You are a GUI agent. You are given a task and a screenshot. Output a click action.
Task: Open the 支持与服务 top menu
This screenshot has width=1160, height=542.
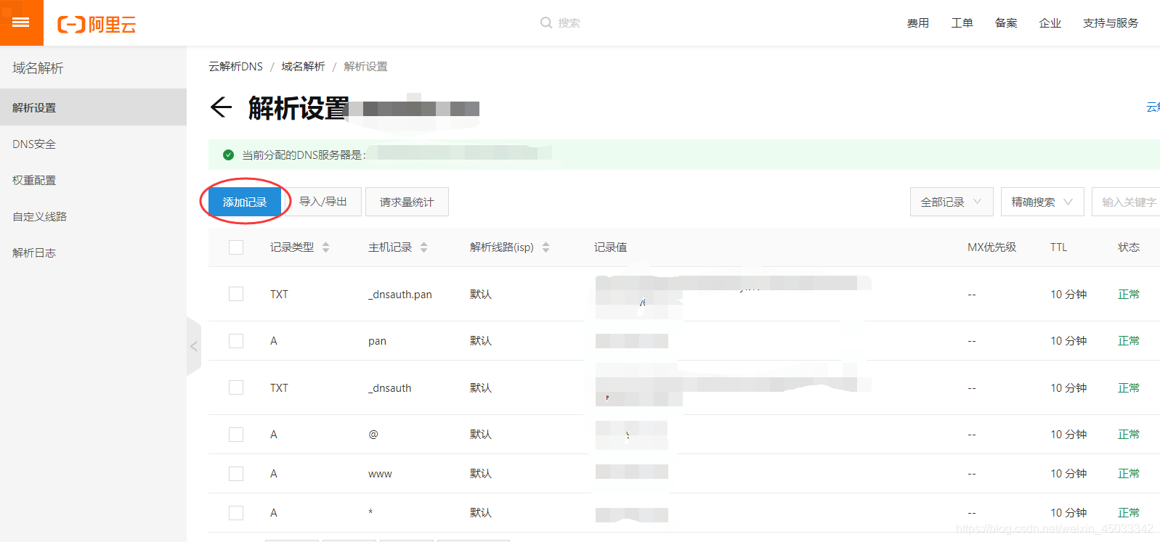(1111, 23)
